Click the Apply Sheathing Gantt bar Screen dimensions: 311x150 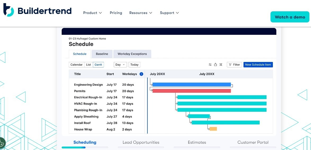[x=199, y=116]
